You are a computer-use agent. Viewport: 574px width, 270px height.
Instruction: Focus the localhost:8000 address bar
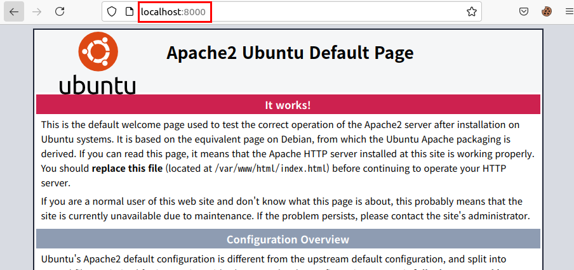291,11
